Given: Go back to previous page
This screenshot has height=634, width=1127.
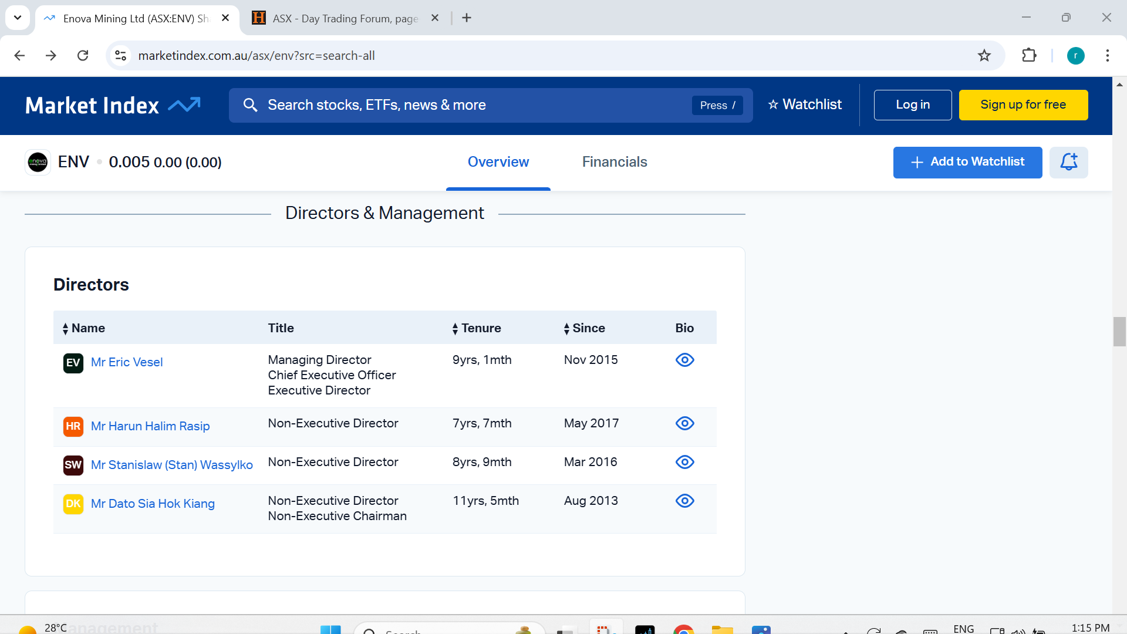Looking at the screenshot, I should [19, 56].
